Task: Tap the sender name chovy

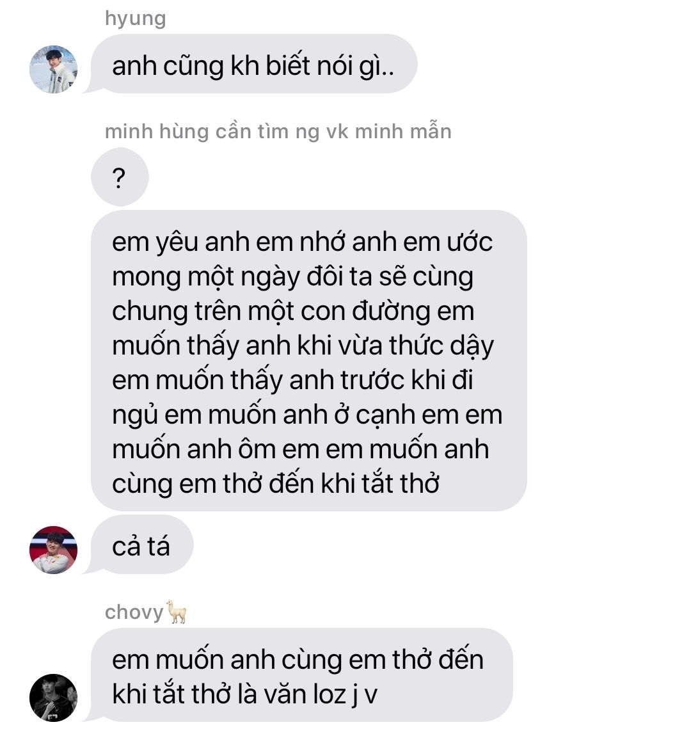Action: [x=134, y=612]
